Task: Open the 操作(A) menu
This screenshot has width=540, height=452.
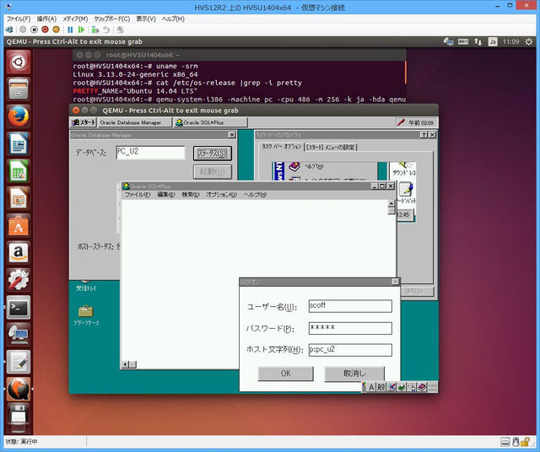Action: click(46, 19)
